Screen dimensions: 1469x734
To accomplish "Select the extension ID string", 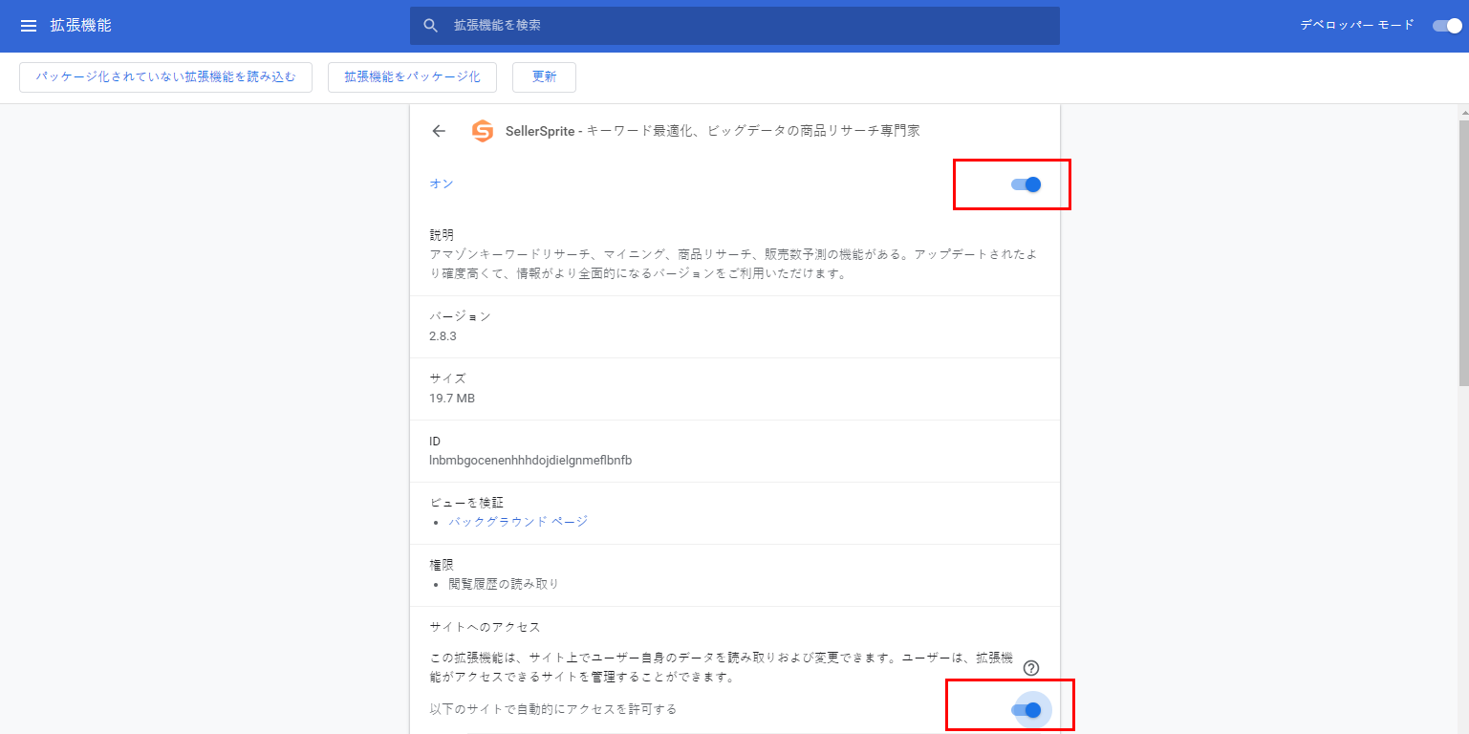I will [530, 460].
